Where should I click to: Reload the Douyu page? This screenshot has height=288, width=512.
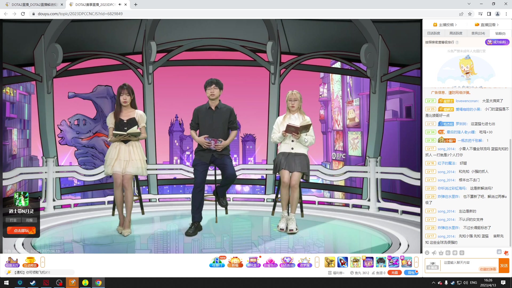click(23, 14)
